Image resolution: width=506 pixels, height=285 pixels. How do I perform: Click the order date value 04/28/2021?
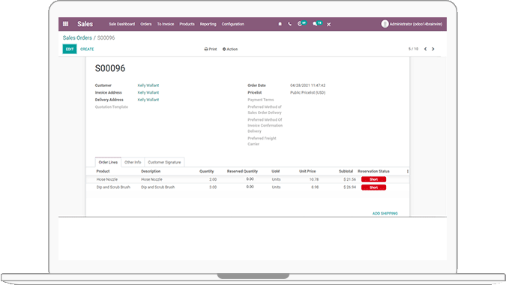pyautogui.click(x=307, y=85)
